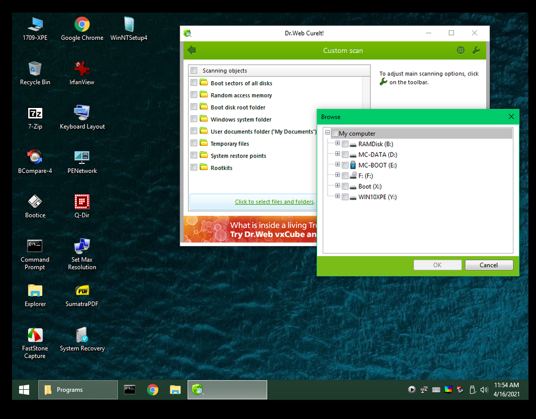
Task: Click the Dr.Web CureIt taskbar button
Action: pyautogui.click(x=227, y=390)
